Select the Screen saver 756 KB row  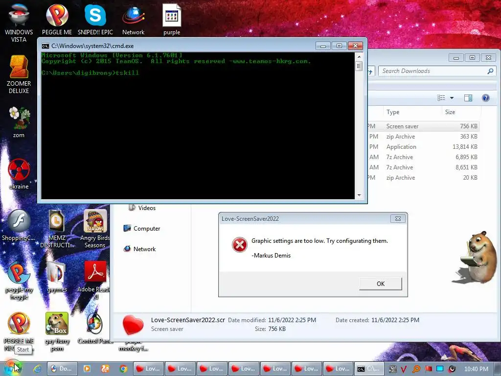pyautogui.click(x=423, y=126)
